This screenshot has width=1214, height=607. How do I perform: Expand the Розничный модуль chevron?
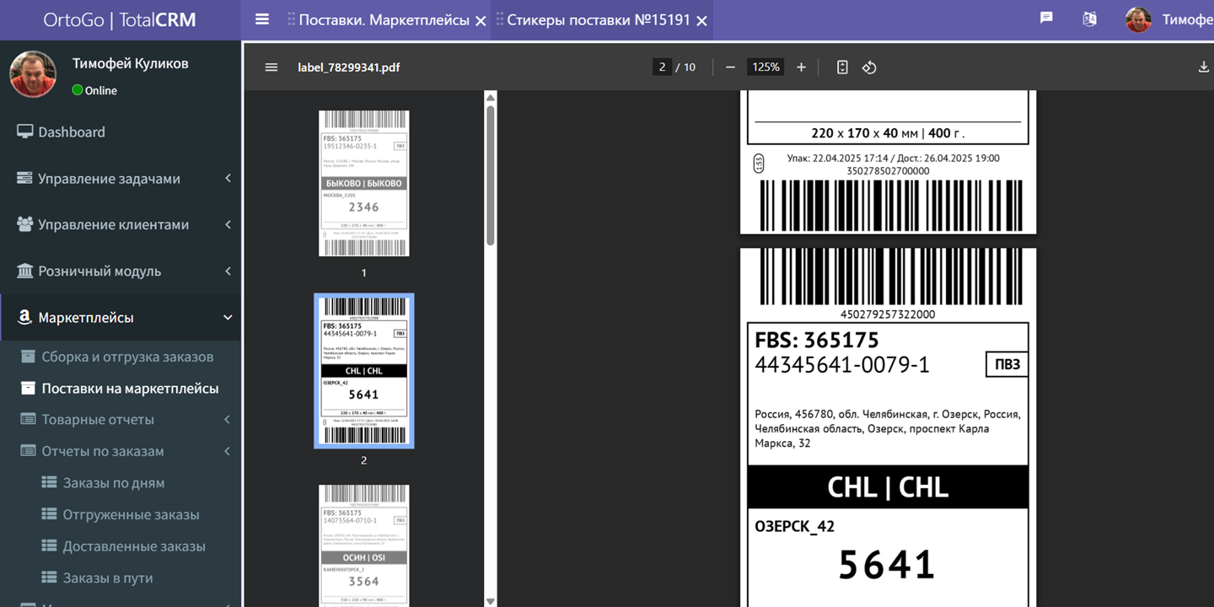pyautogui.click(x=228, y=271)
